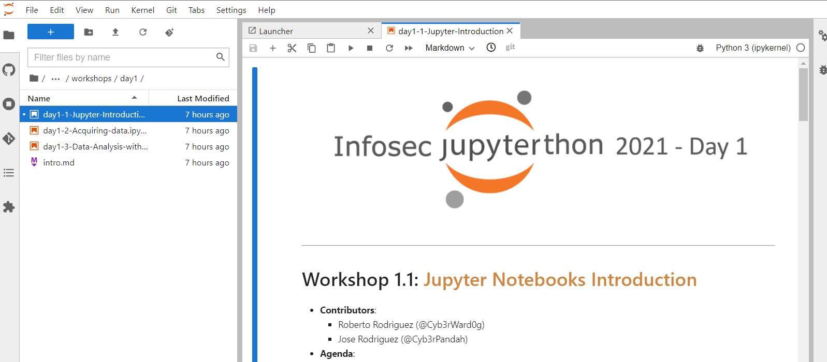Open the File Browser sidebar panel
The height and width of the screenshot is (362, 827).
click(9, 35)
